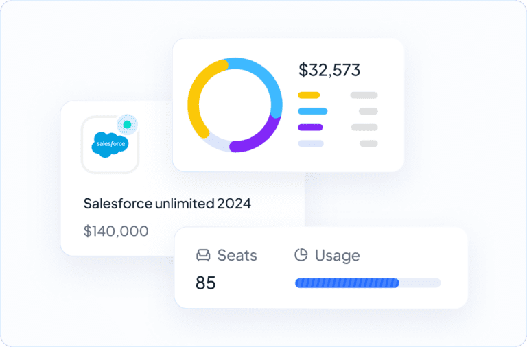Click the Salesforce cloud logo
The image size is (527, 347).
110,145
